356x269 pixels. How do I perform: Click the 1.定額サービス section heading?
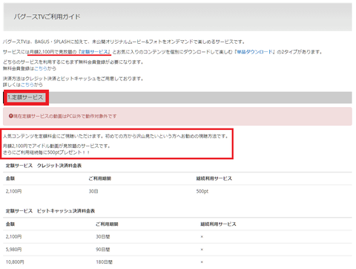coord(26,97)
